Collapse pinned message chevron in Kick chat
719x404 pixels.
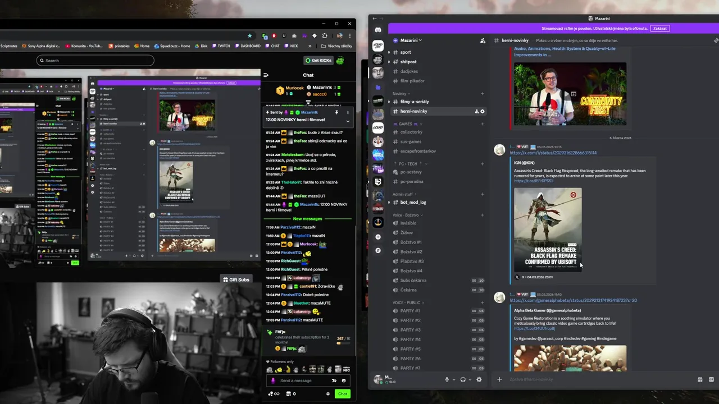coord(348,121)
